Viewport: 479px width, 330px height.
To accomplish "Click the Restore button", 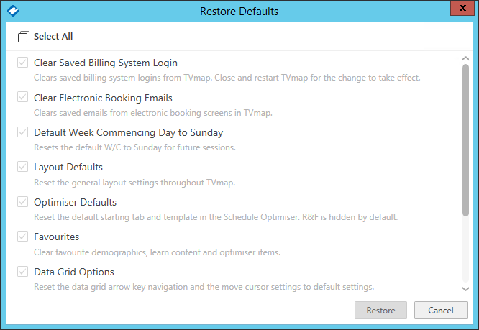I will (380, 310).
